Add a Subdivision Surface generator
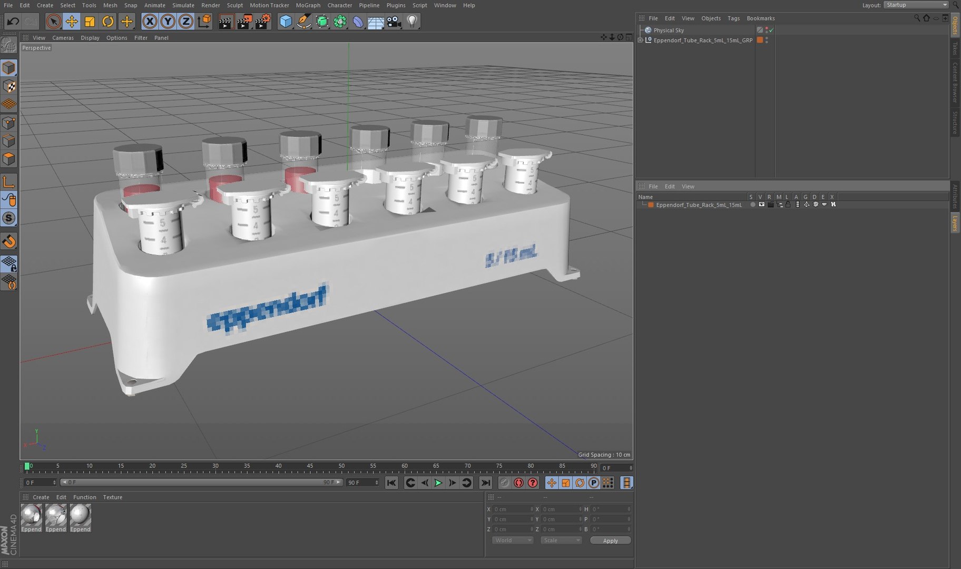Image resolution: width=961 pixels, height=569 pixels. coord(322,22)
